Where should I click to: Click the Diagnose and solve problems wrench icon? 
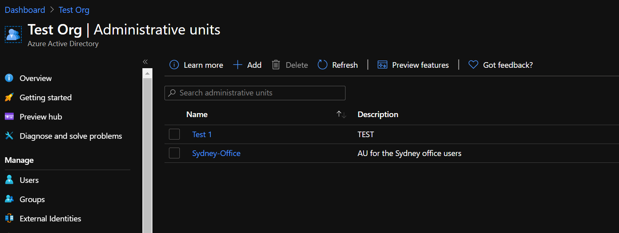tap(9, 136)
